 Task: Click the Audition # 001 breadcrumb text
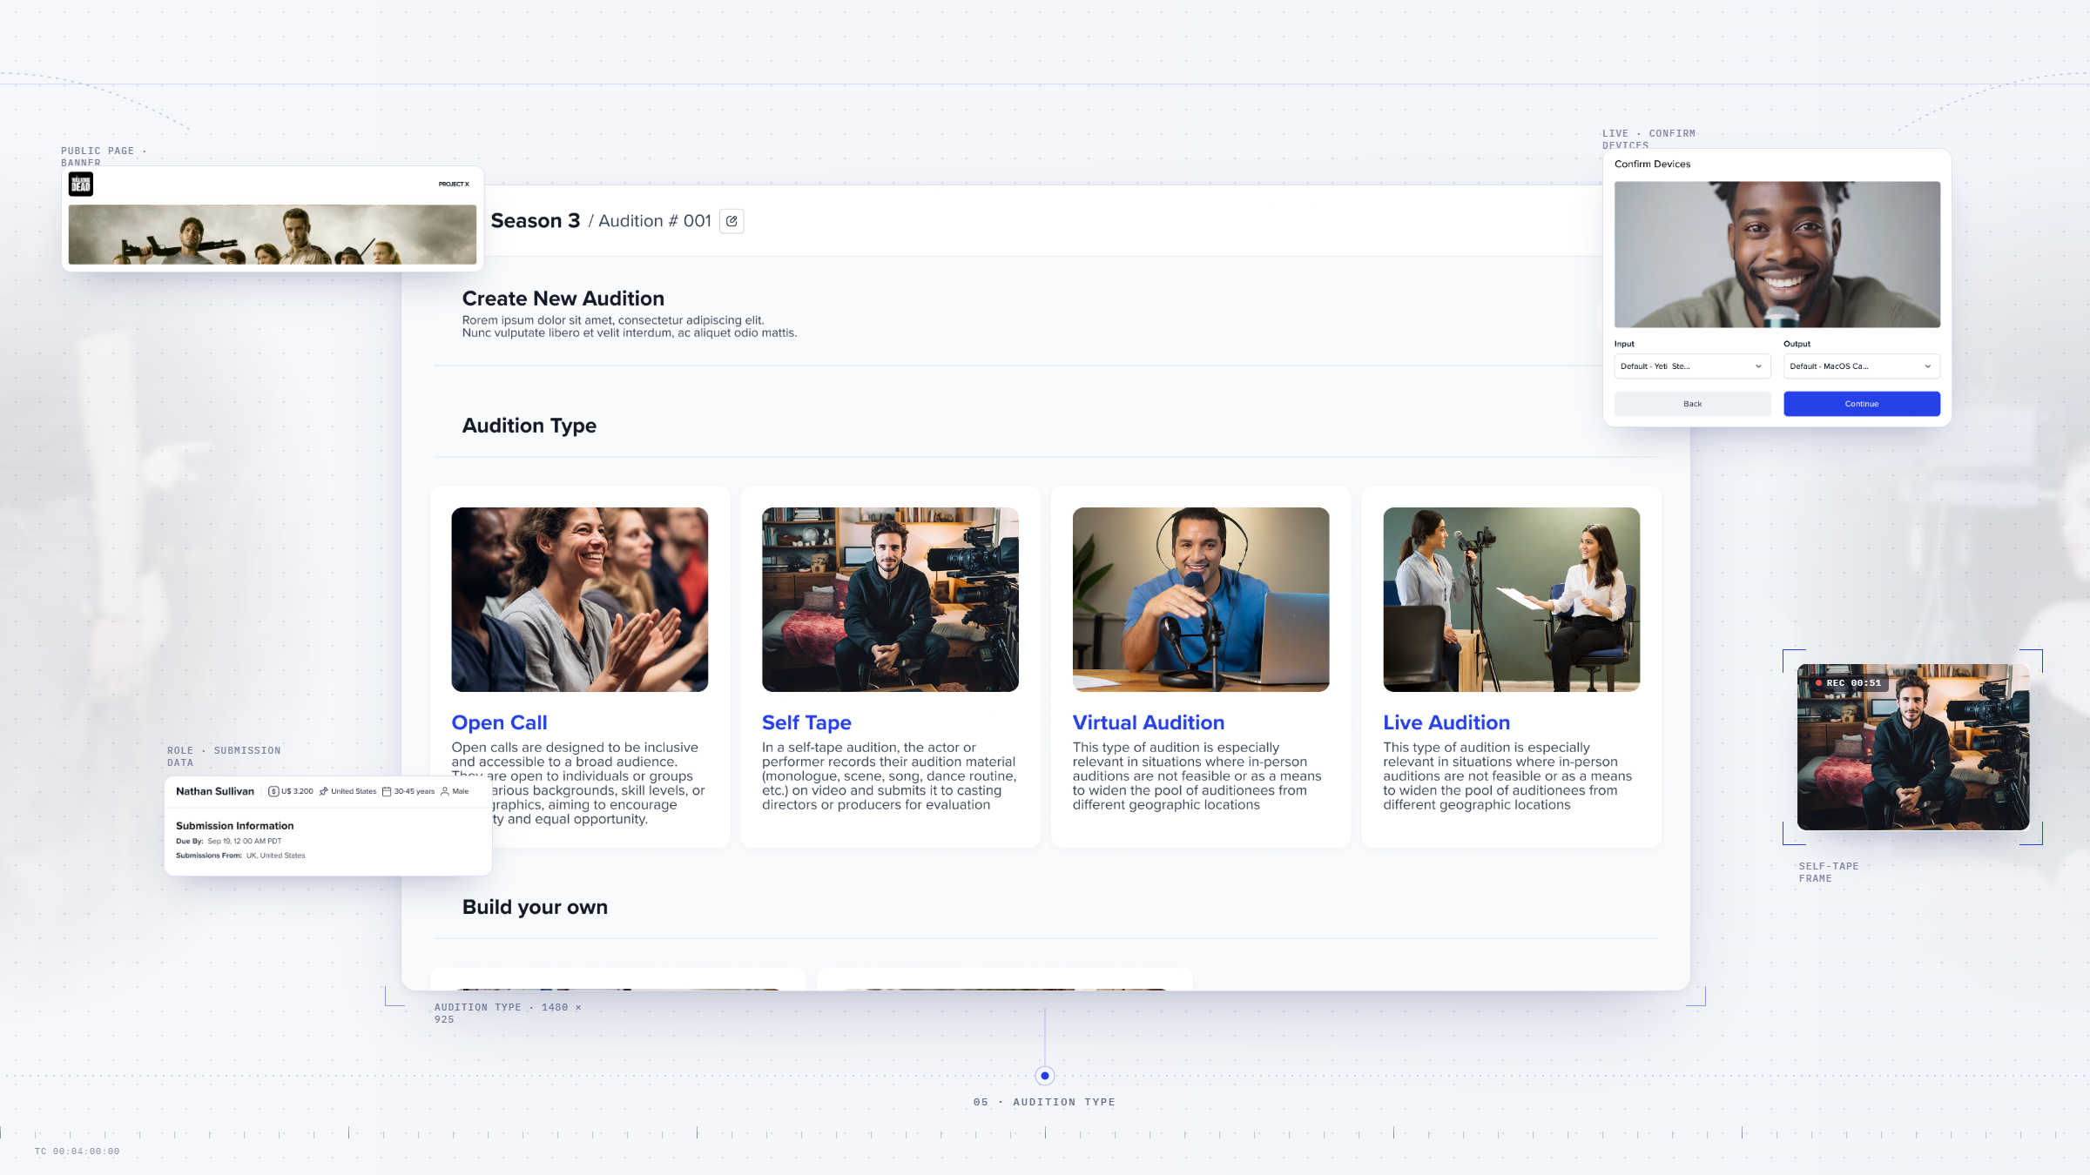click(x=655, y=221)
